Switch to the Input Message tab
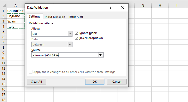 coord(55,17)
